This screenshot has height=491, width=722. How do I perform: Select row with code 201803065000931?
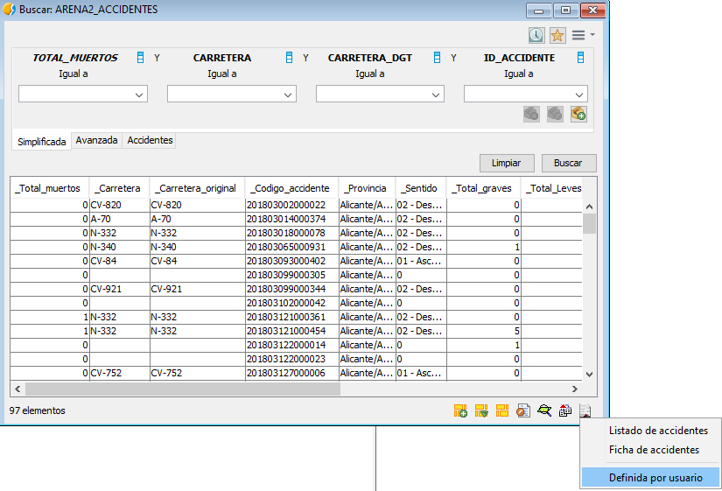pos(296,247)
